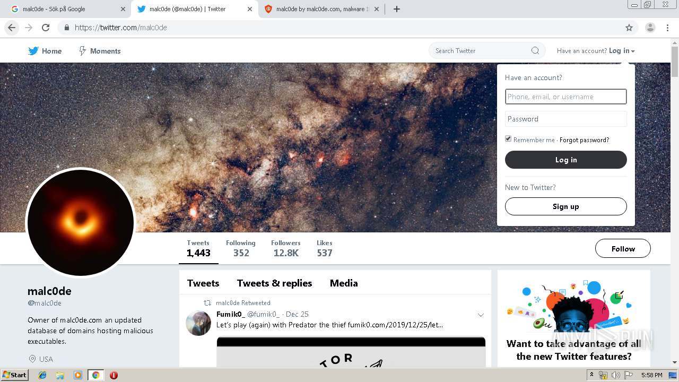This screenshot has height=382, width=679.
Task: Click the dark Log in button
Action: tap(566, 160)
